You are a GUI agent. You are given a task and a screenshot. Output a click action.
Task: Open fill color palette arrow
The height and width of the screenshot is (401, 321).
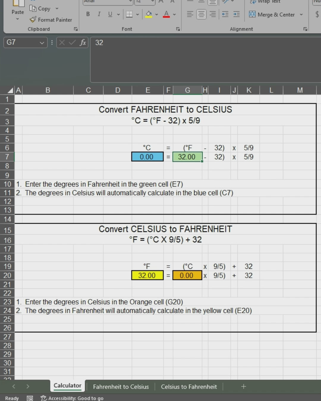tap(157, 14)
